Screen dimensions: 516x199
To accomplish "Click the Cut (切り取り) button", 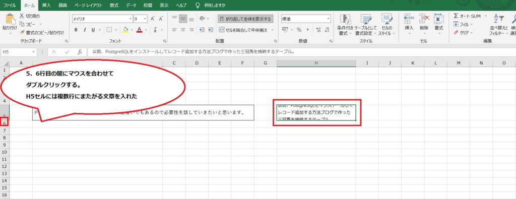I will (x=30, y=16).
